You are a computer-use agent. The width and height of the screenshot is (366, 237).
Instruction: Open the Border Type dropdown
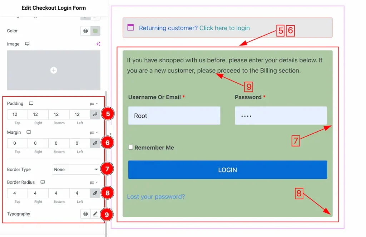(x=76, y=170)
